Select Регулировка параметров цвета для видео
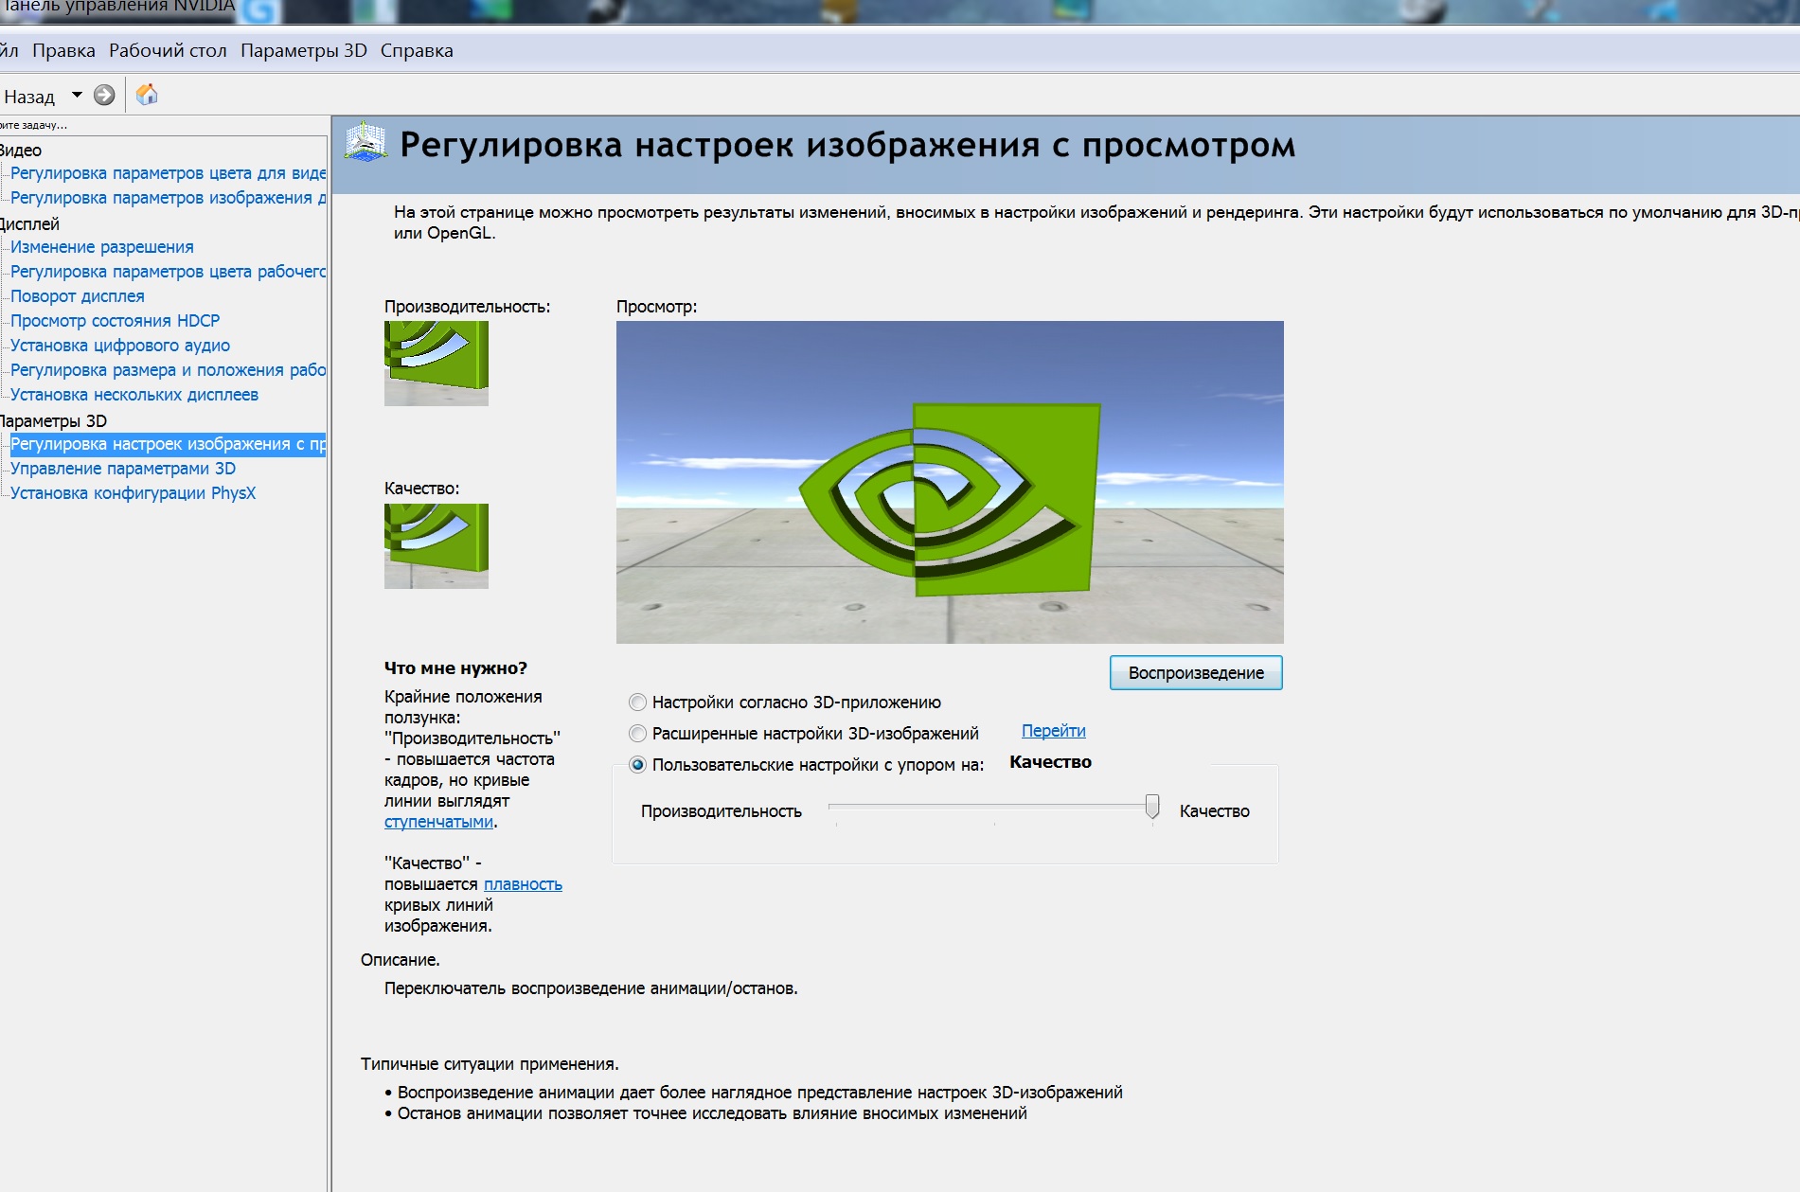 pos(168,173)
